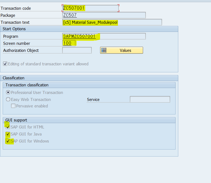Click the GUI support header
The image size is (211, 183).
[x=89, y=120]
